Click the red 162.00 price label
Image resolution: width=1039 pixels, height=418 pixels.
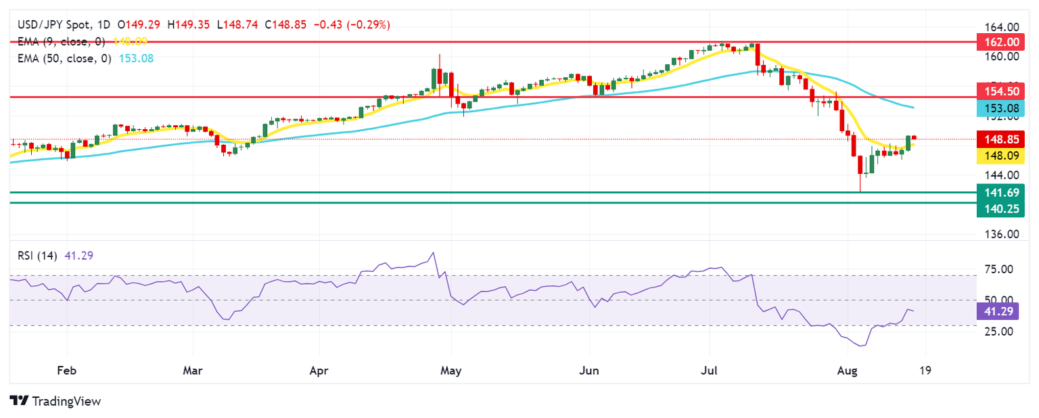pos(1000,42)
